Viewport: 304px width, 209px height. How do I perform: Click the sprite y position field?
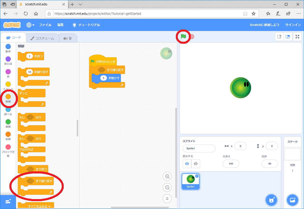pos(272,146)
